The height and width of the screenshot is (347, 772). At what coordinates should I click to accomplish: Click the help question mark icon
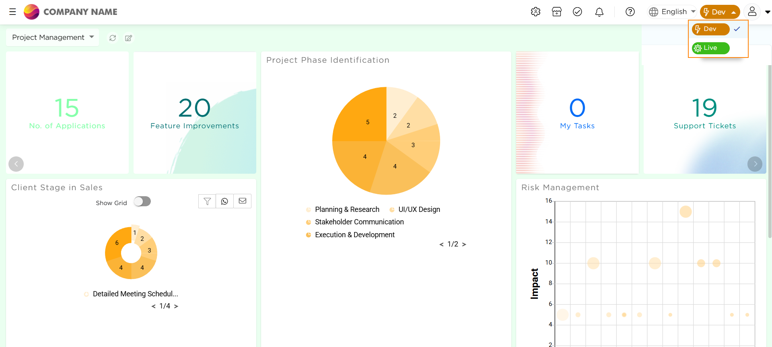click(630, 12)
